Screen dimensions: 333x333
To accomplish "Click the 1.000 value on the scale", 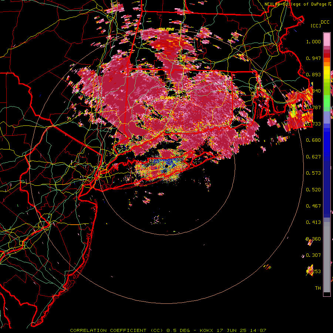I will [x=313, y=41].
